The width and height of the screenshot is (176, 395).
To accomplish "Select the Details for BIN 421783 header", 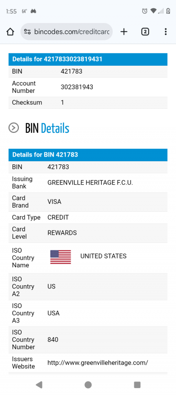I will [x=88, y=155].
